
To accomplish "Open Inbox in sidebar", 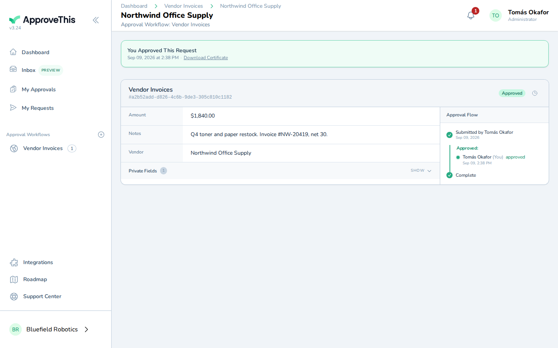I will click(x=29, y=70).
